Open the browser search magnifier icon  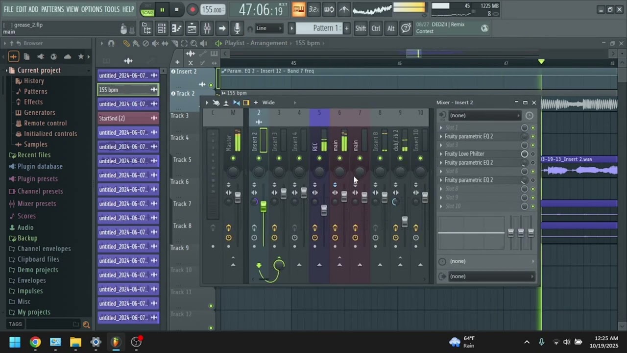(86, 325)
